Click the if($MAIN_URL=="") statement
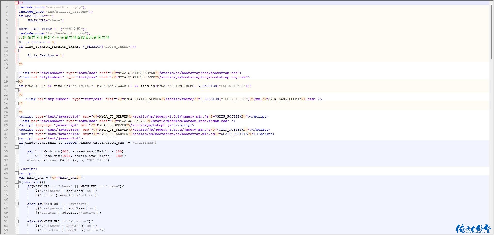The height and width of the screenshot is (235, 494). pyautogui.click(x=36, y=16)
